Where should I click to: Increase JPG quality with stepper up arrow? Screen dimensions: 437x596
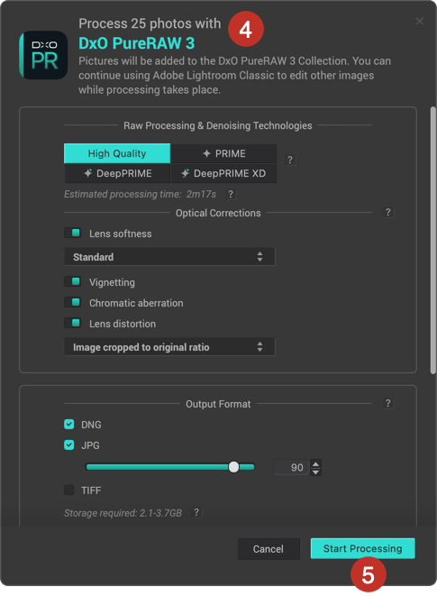(315, 463)
